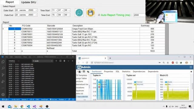Viewport: 194px width, 109px height.
Task: Open File Explorer from the taskbar
Action: pyautogui.click(x=16, y=106)
